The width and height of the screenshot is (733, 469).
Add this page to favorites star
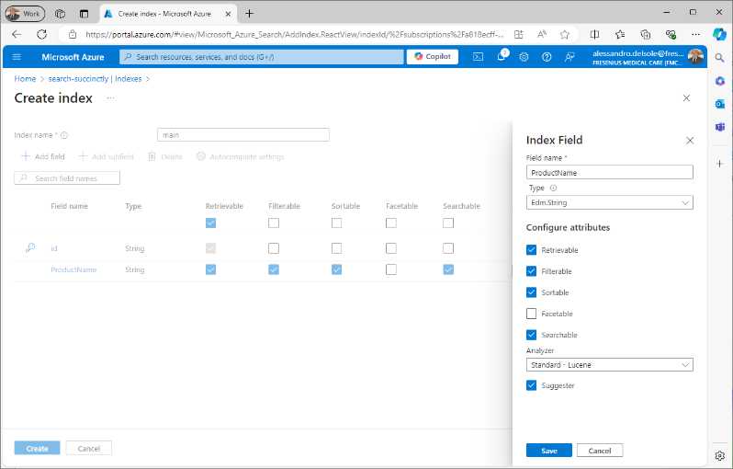[565, 34]
